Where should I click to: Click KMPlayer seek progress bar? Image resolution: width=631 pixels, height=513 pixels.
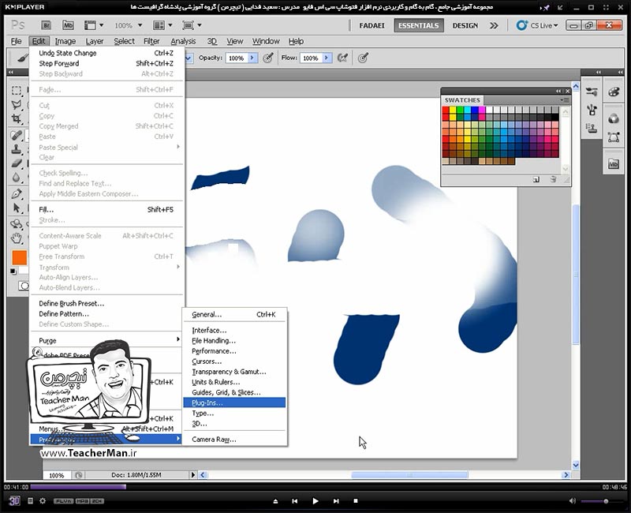[x=314, y=487]
